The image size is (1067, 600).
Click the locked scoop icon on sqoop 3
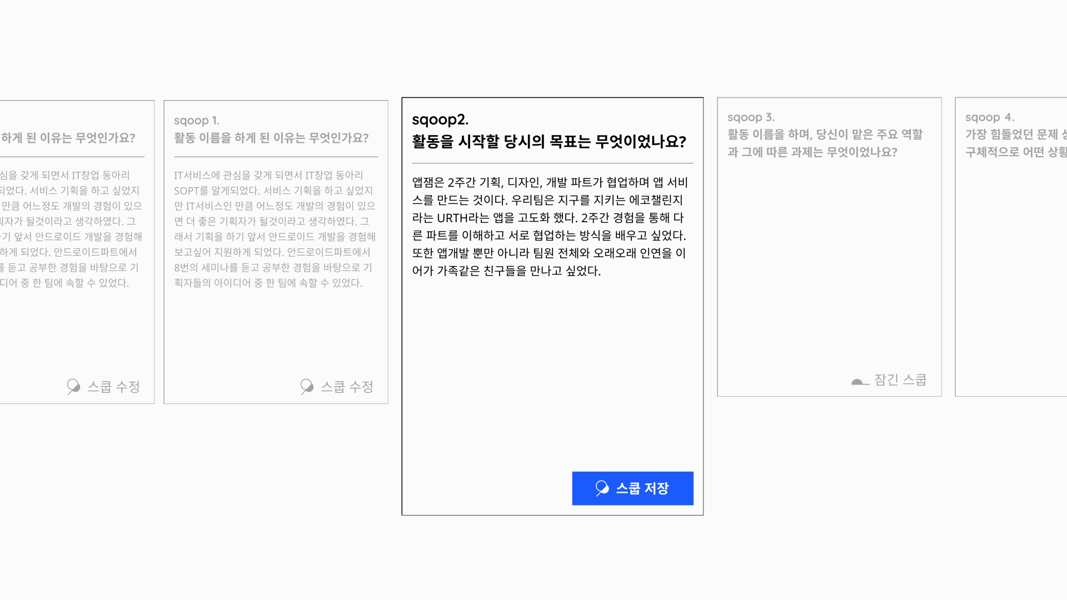coord(860,381)
